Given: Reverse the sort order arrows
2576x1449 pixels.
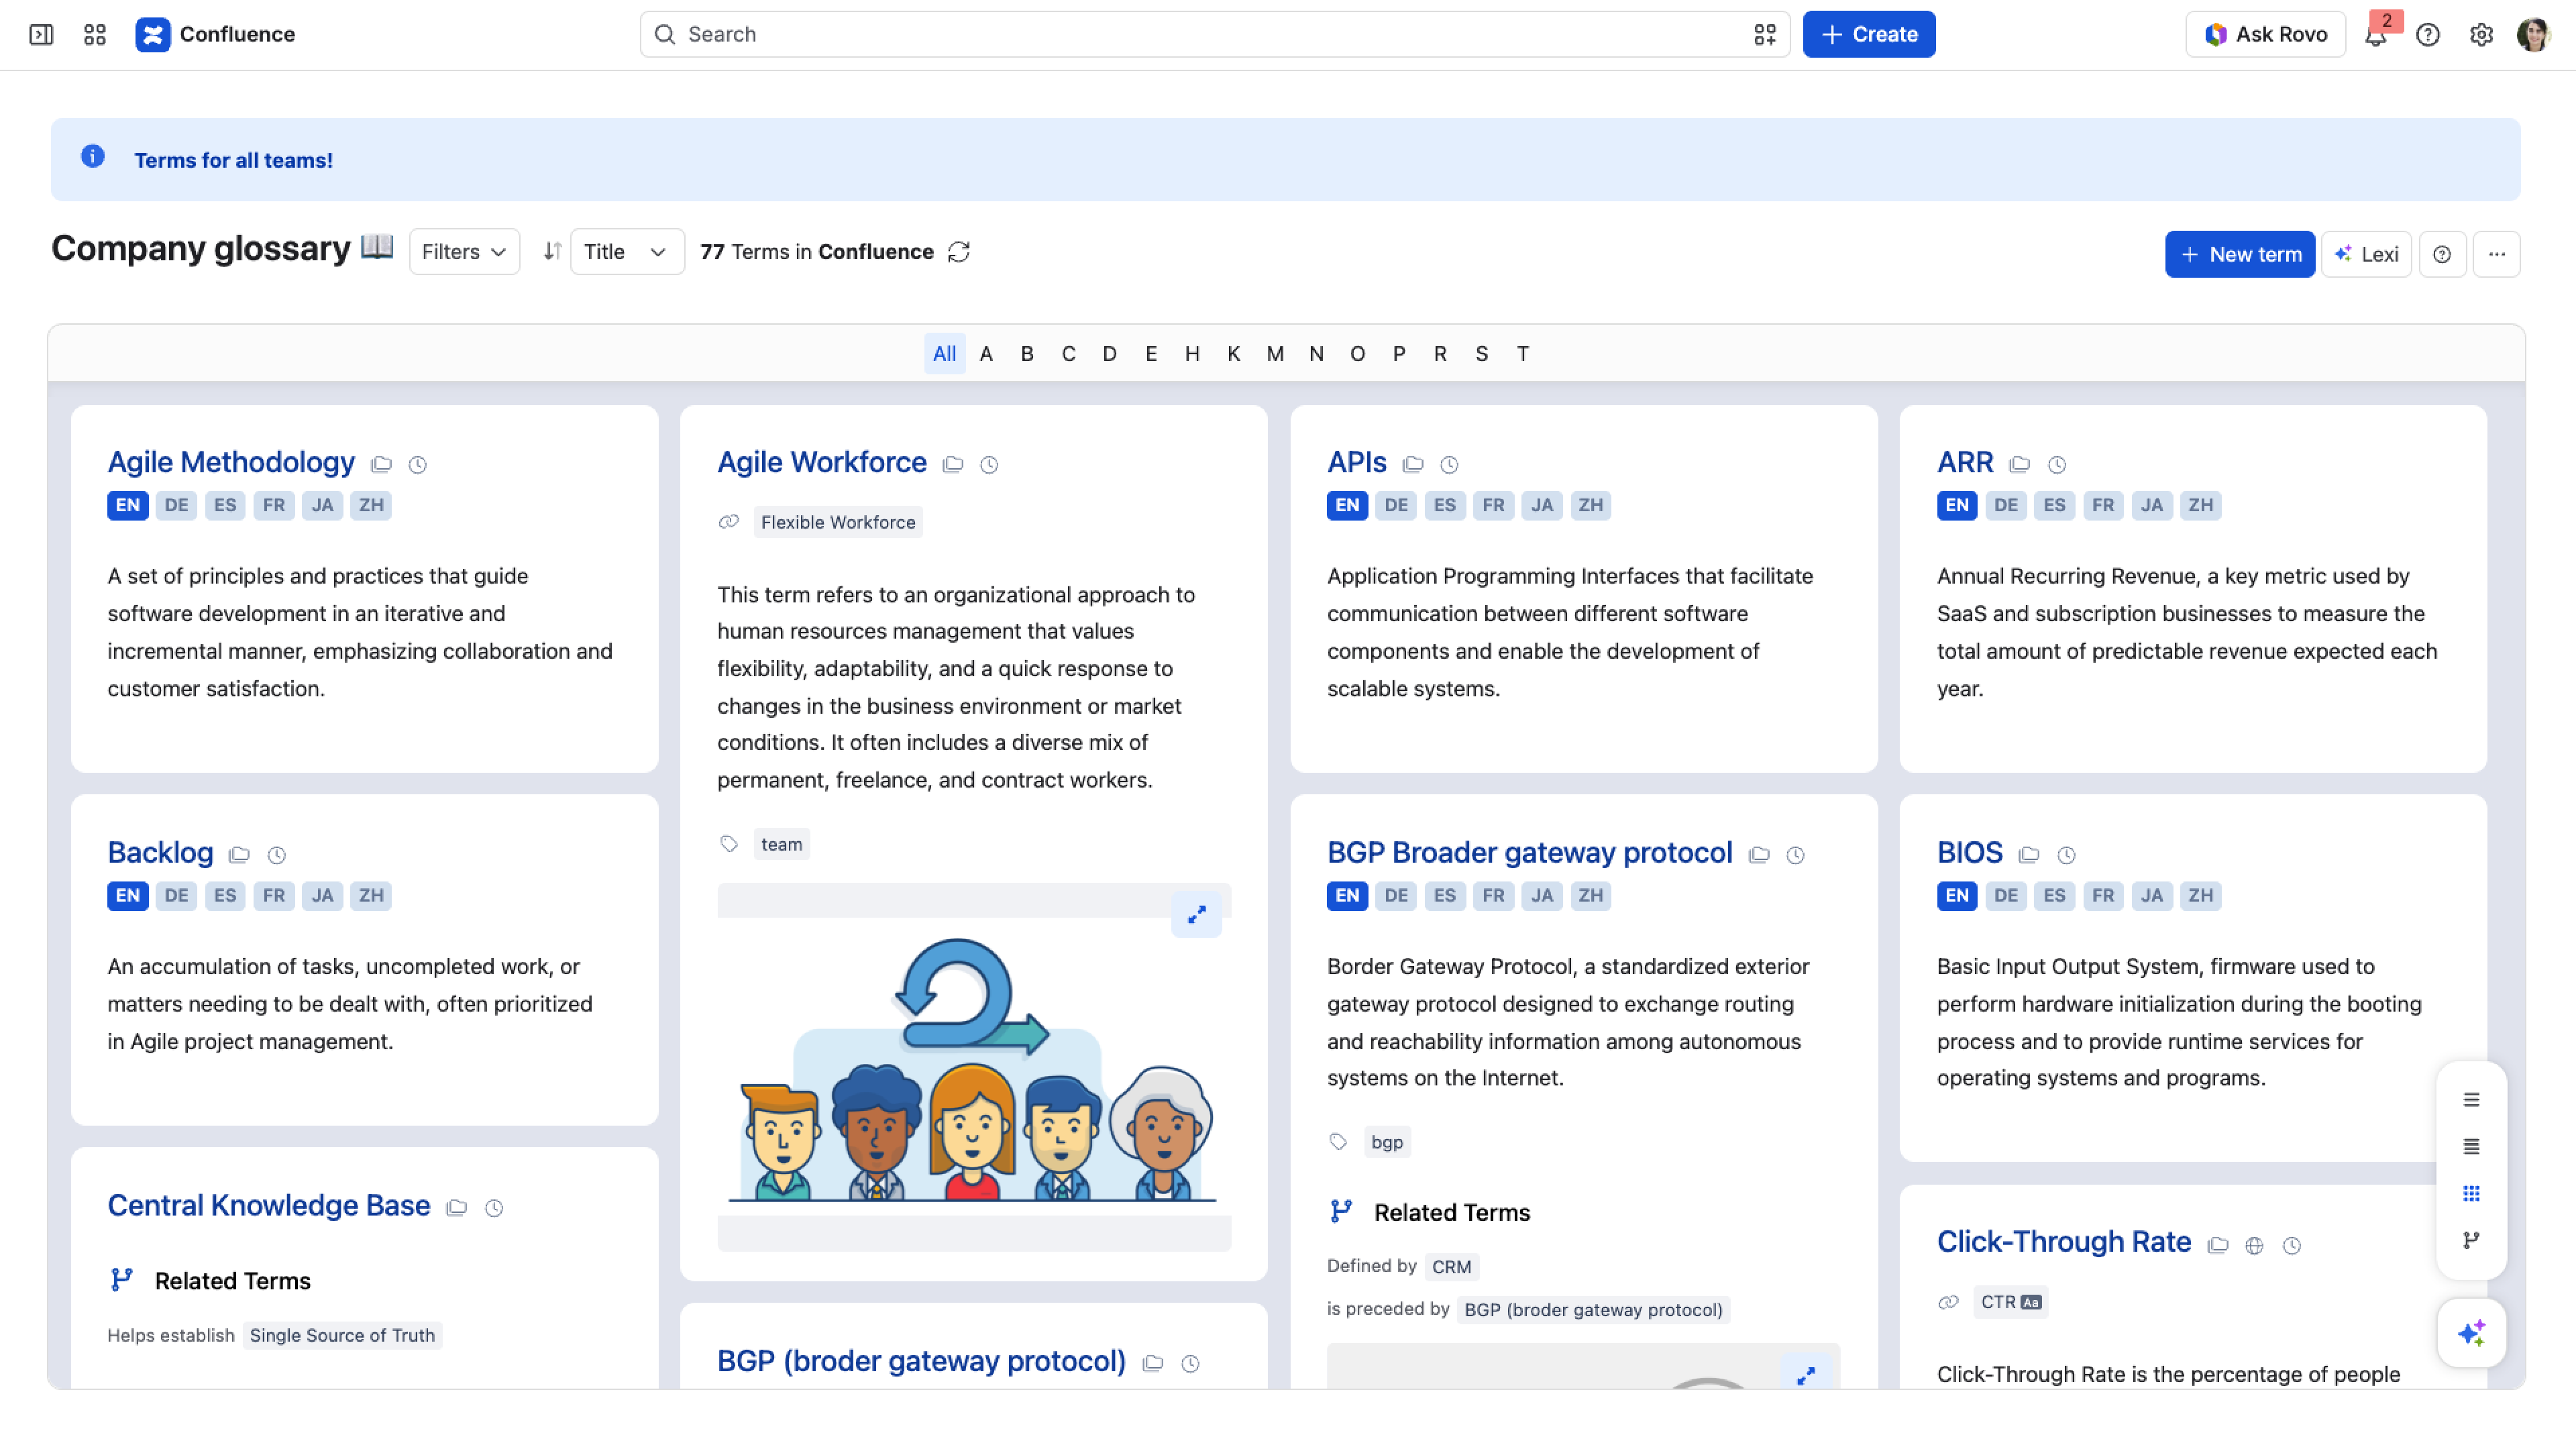Looking at the screenshot, I should click(x=552, y=252).
